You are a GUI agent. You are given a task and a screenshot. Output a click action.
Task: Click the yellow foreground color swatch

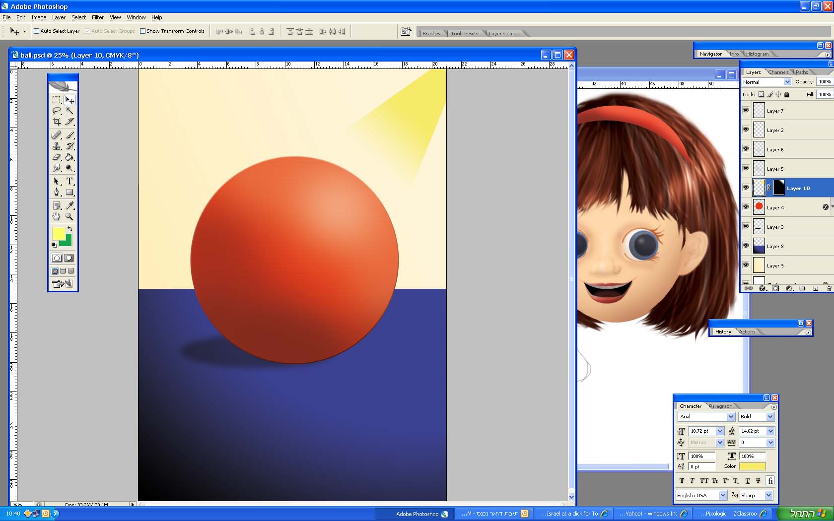click(x=58, y=233)
